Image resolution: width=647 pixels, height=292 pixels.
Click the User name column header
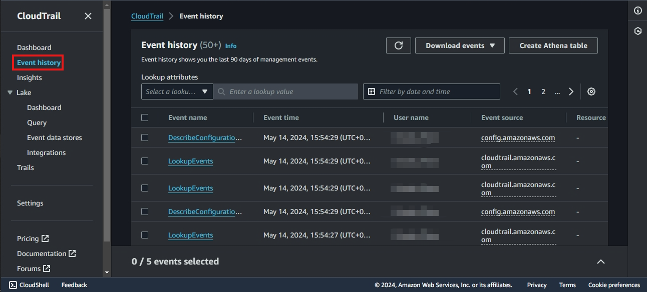tap(411, 117)
